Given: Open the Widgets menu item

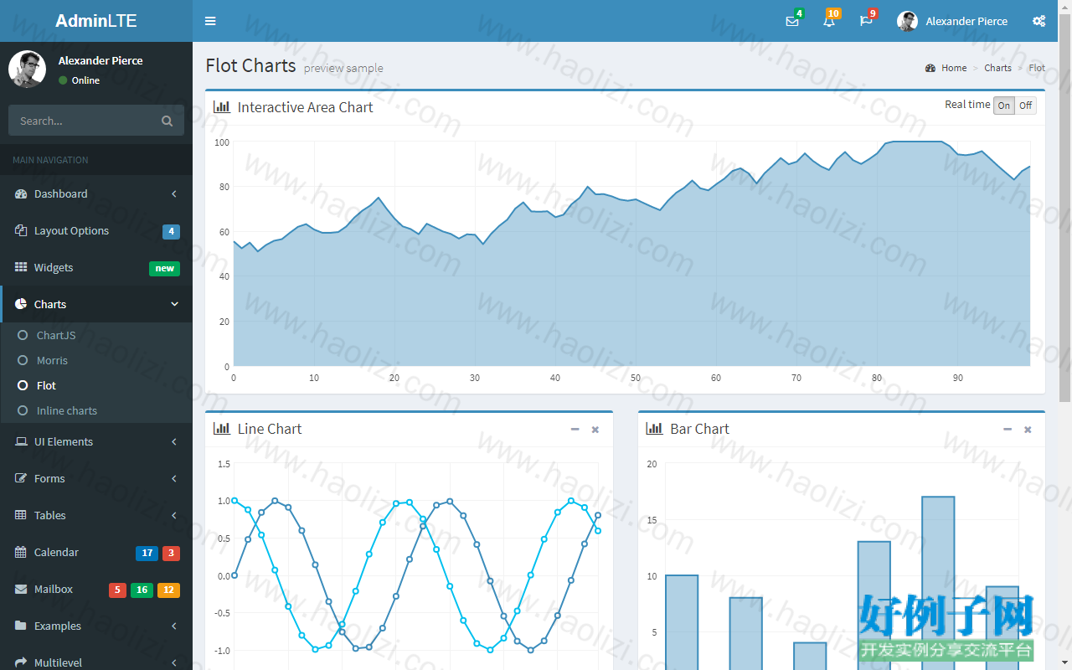Looking at the screenshot, I should pyautogui.click(x=96, y=267).
